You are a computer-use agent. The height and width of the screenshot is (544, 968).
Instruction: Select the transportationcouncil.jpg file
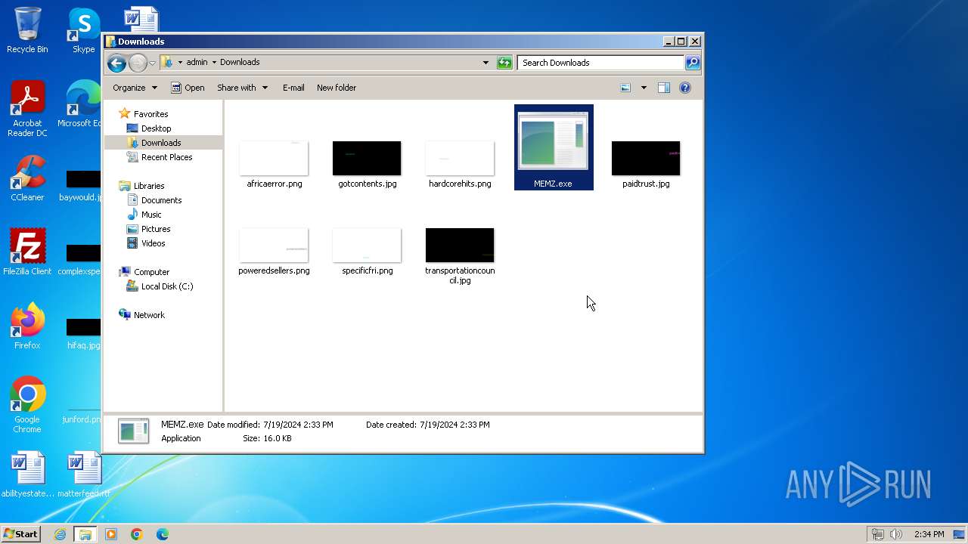point(460,256)
